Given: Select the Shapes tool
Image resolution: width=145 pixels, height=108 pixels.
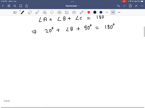Looking at the screenshot, I should 45,12.
